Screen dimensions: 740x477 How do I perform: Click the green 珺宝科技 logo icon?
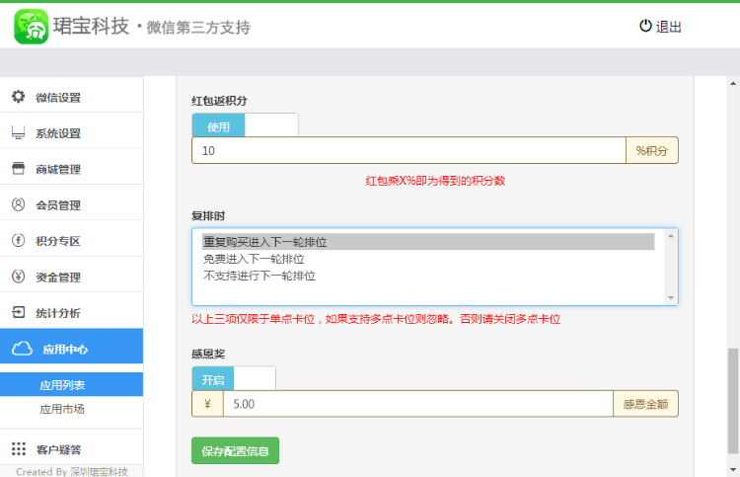[32, 27]
